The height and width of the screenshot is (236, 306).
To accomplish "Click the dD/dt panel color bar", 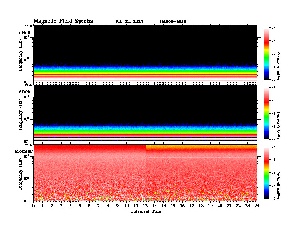I will tap(267, 113).
